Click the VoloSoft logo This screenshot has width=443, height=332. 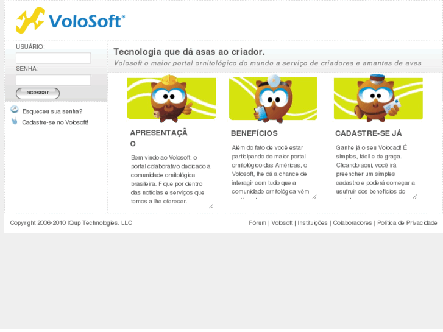(x=70, y=20)
